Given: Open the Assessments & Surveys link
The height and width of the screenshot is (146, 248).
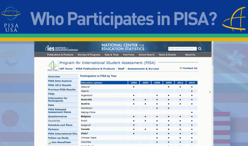Looking at the screenshot, I should pos(143,69).
